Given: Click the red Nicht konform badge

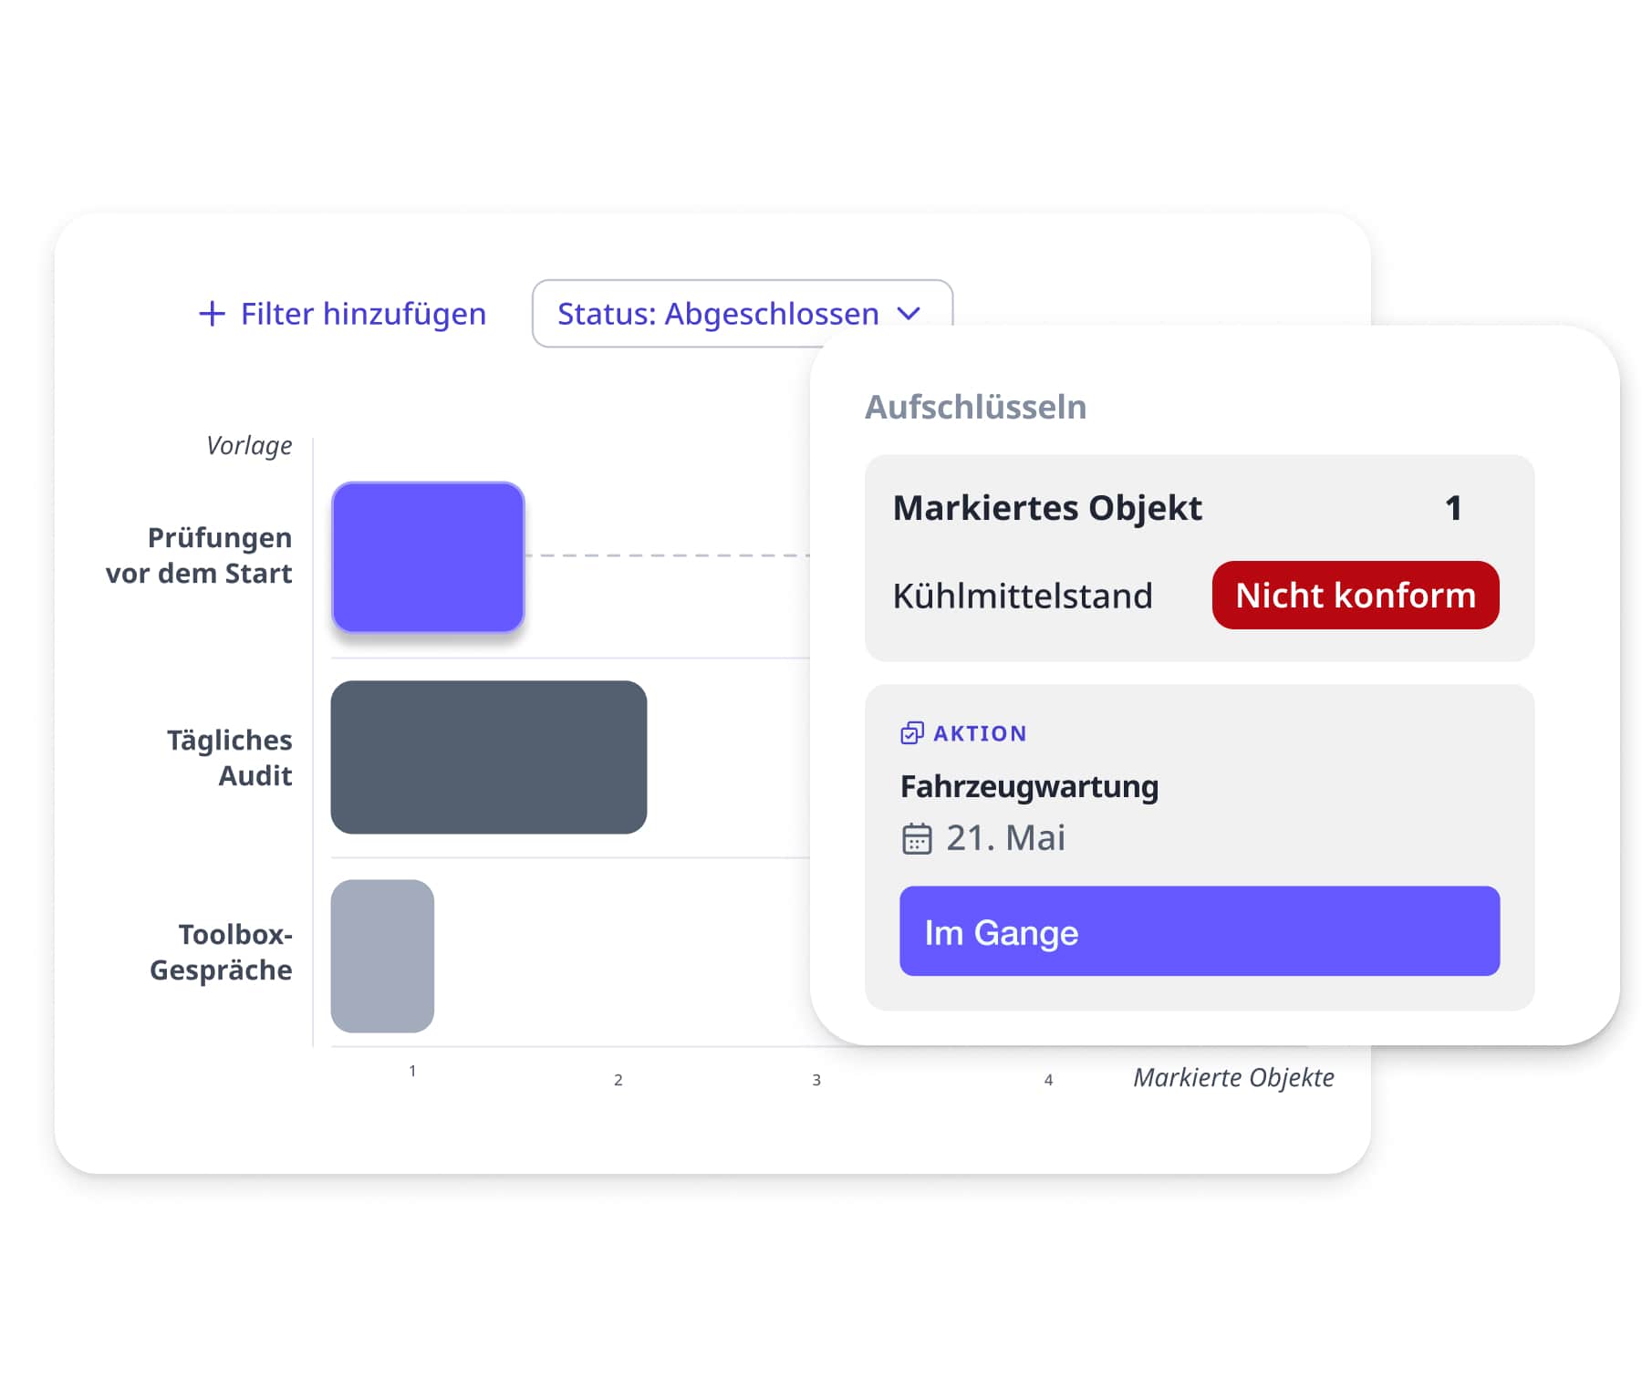Looking at the screenshot, I should click(1355, 596).
